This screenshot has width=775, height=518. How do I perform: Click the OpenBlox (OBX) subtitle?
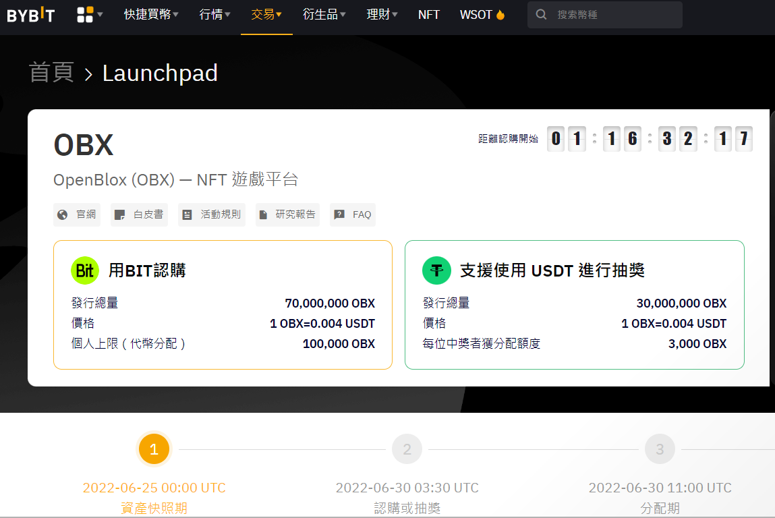pyautogui.click(x=176, y=179)
